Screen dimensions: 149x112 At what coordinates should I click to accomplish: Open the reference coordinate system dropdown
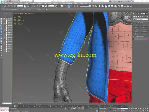tap(51, 6)
